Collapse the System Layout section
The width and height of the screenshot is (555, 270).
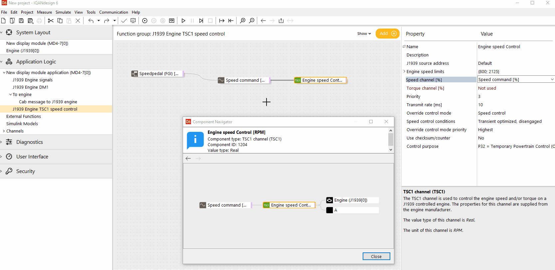pos(1,33)
